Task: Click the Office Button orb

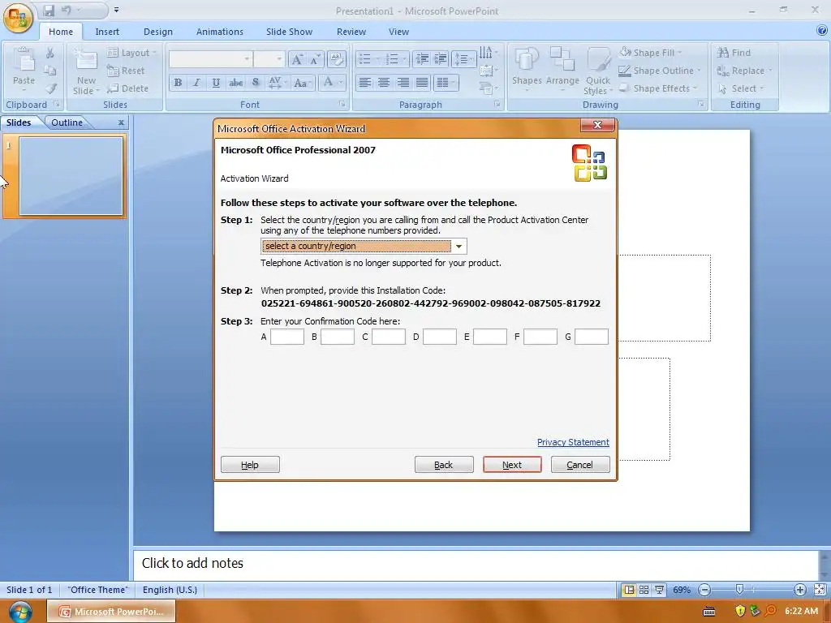Action: [18, 18]
